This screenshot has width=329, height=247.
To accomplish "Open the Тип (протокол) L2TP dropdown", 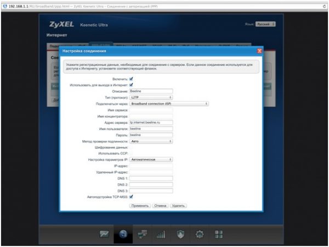I will 151,97.
